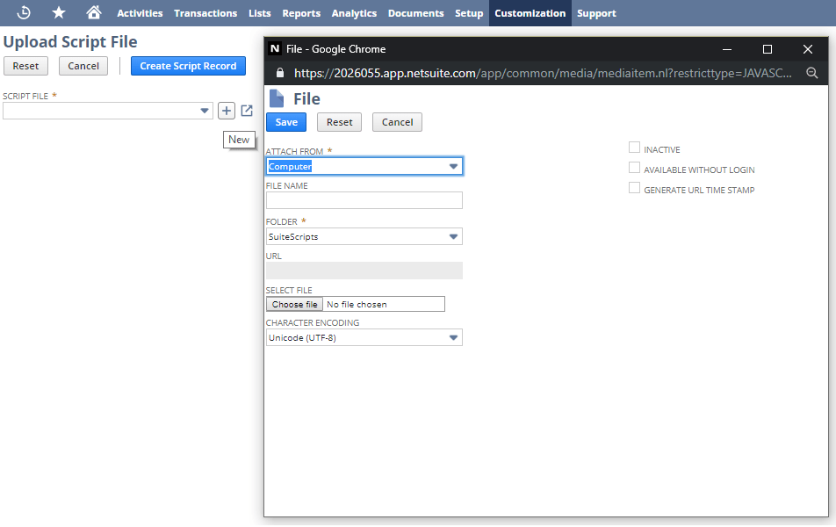Open the ATTACH FROM dropdown
This screenshot has width=836, height=527.
tap(454, 165)
